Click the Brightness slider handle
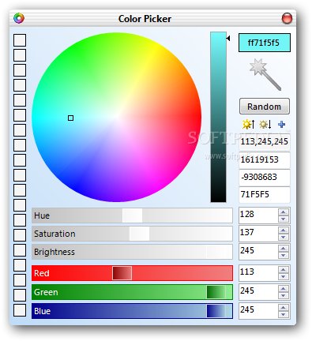Screen dimensions: 312x341 click(216, 252)
